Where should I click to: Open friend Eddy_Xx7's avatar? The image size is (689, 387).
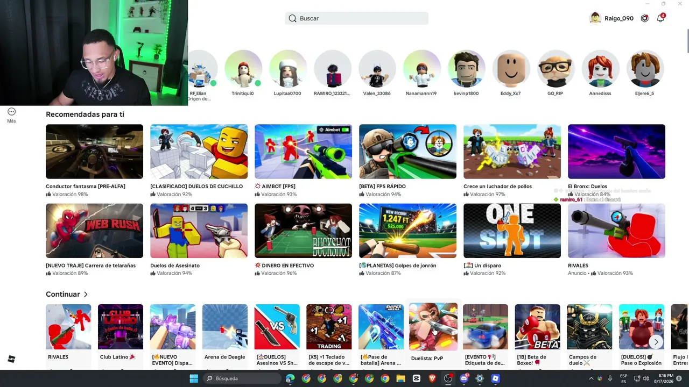(x=511, y=68)
